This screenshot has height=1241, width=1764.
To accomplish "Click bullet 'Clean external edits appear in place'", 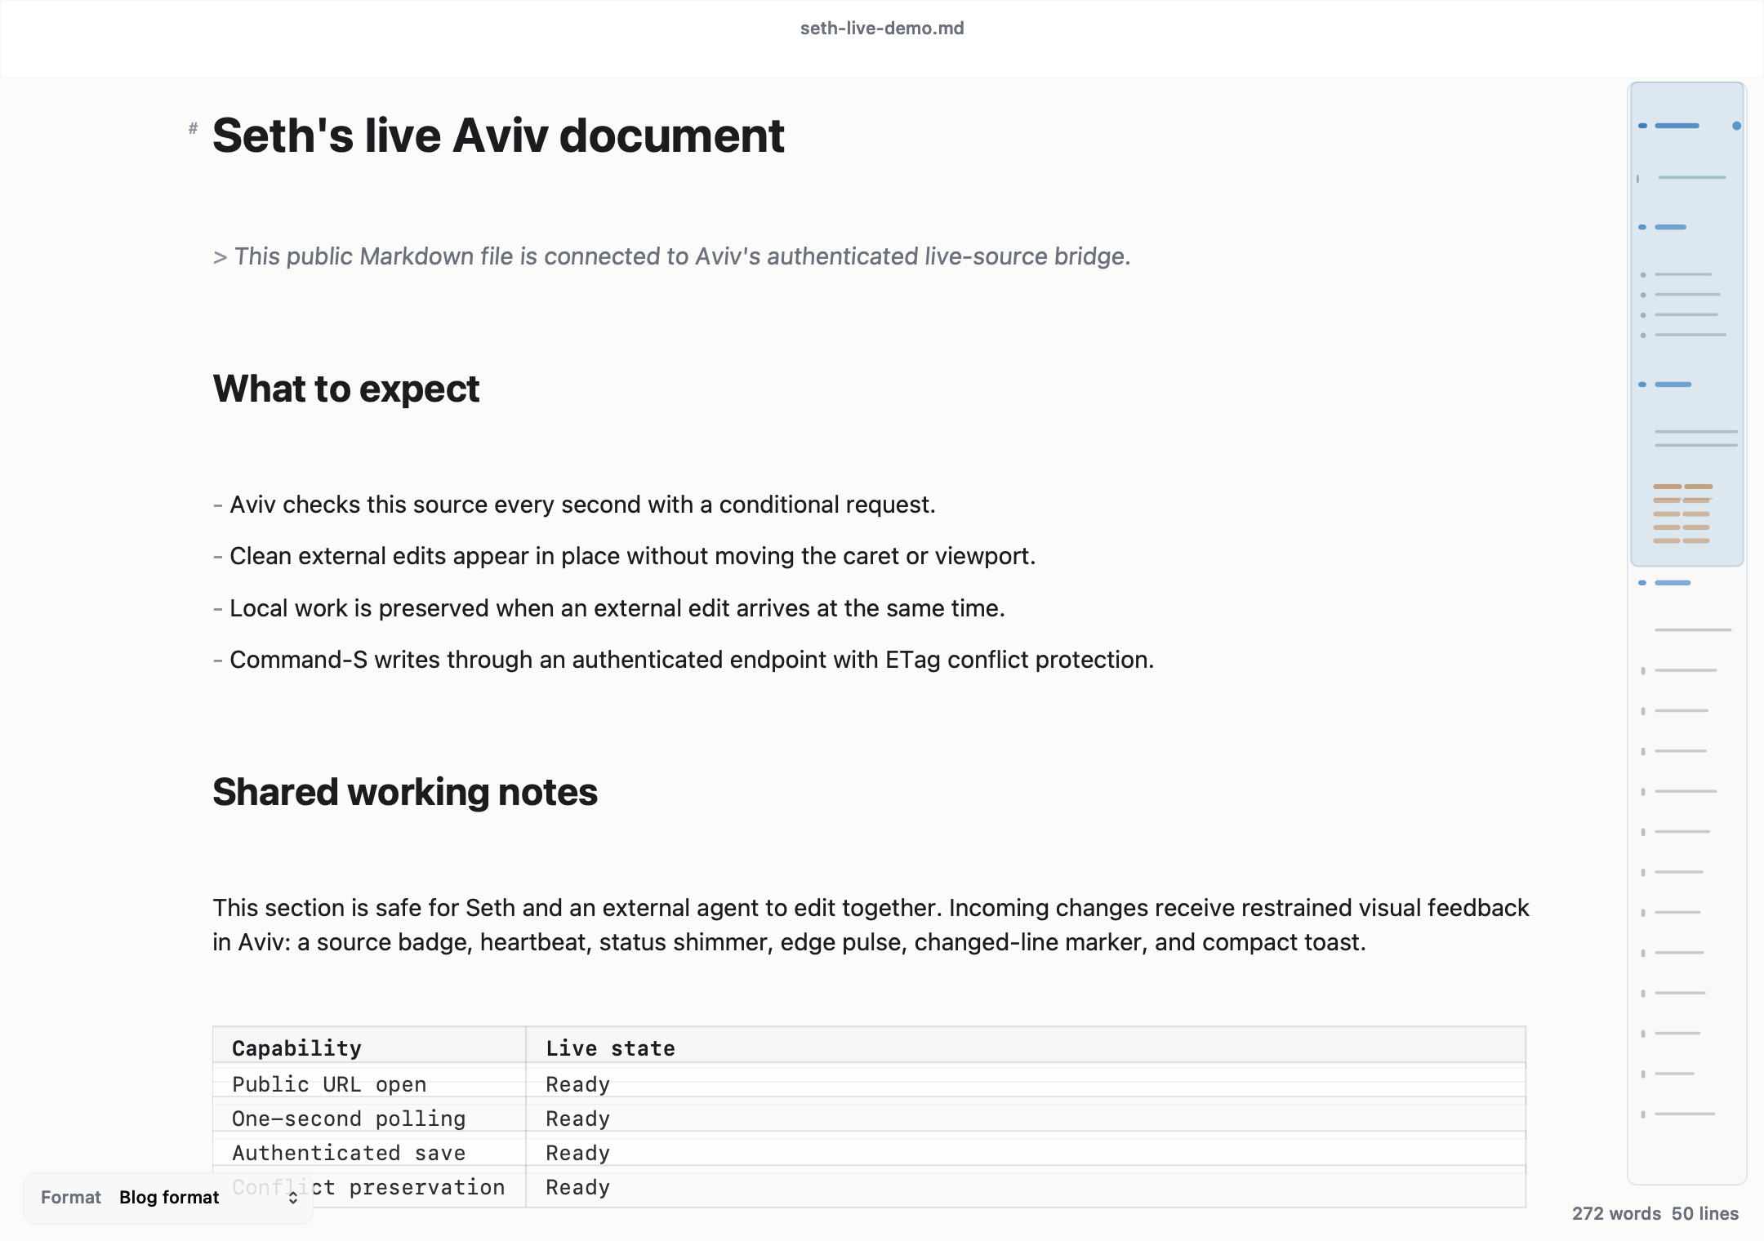I will point(624,556).
